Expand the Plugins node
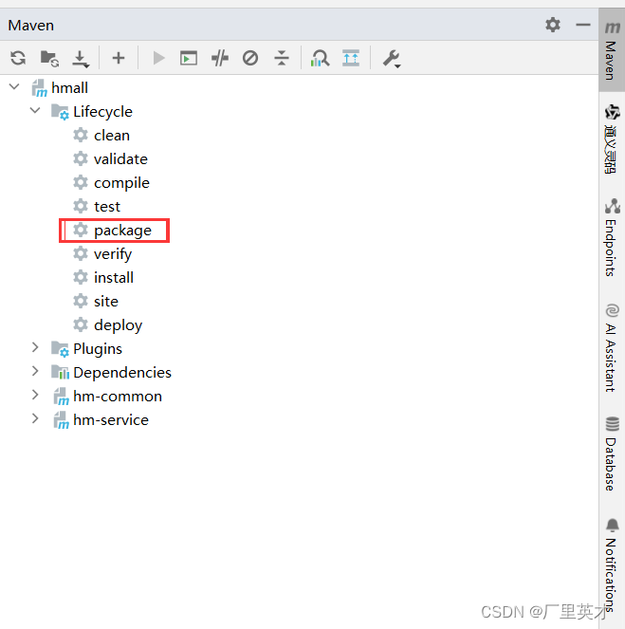The height and width of the screenshot is (629, 625). [x=35, y=347]
